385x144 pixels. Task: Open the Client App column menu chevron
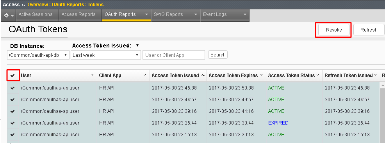[x=145, y=75]
